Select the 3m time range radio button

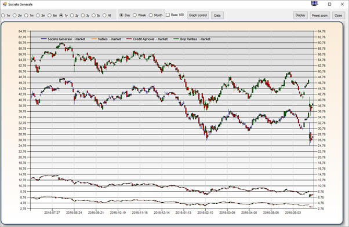[x=38, y=16]
